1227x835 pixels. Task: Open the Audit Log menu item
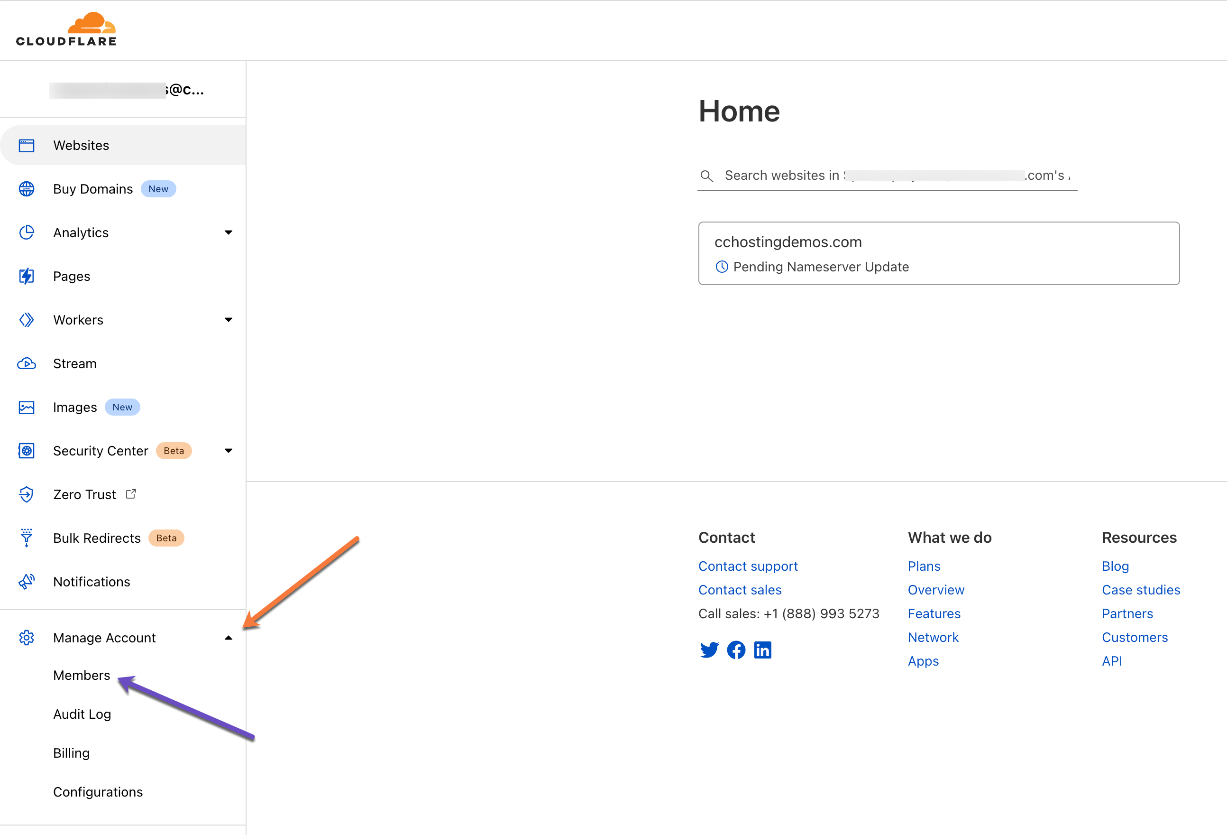82,714
